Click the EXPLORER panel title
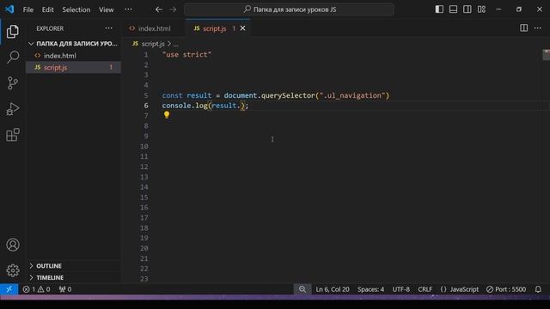Screen dimensions: 550x309 (x=50, y=28)
